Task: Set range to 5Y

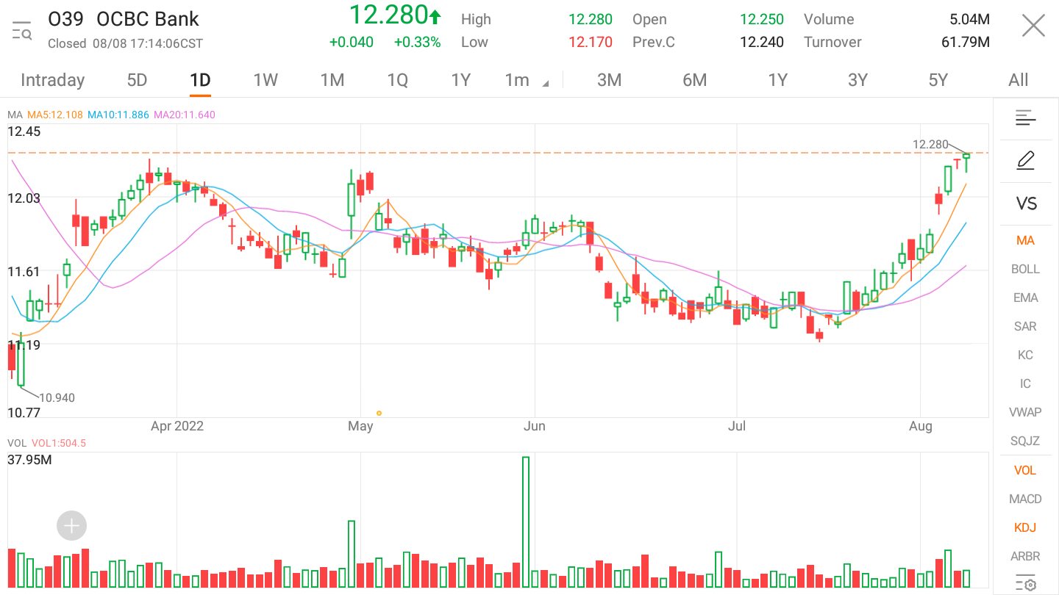Action: pyautogui.click(x=938, y=80)
